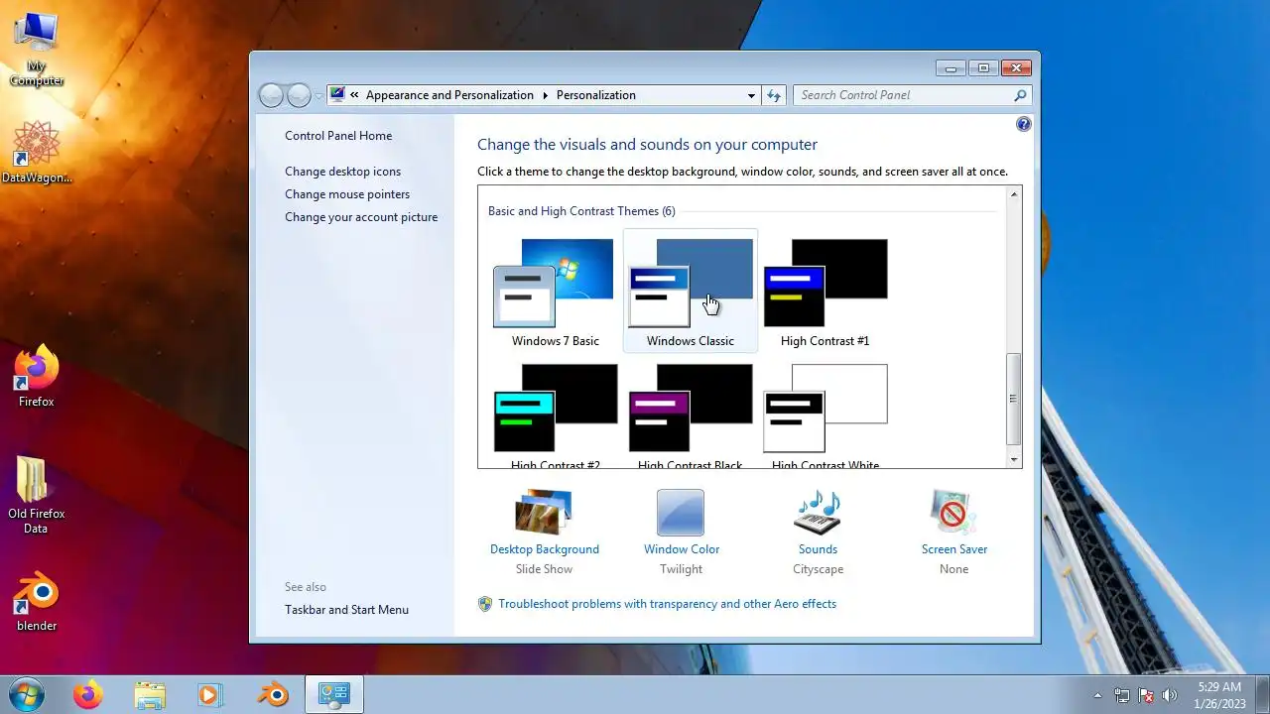Image resolution: width=1270 pixels, height=714 pixels.
Task: Close the Personalization window
Action: (x=1016, y=68)
